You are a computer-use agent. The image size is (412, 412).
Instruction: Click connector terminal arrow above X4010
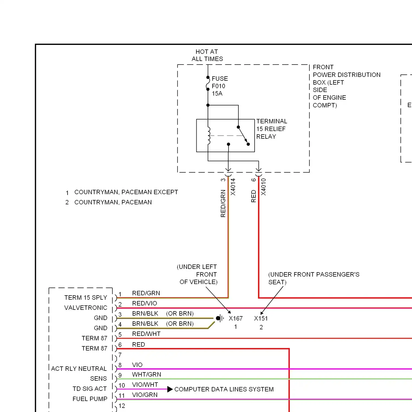259,170
